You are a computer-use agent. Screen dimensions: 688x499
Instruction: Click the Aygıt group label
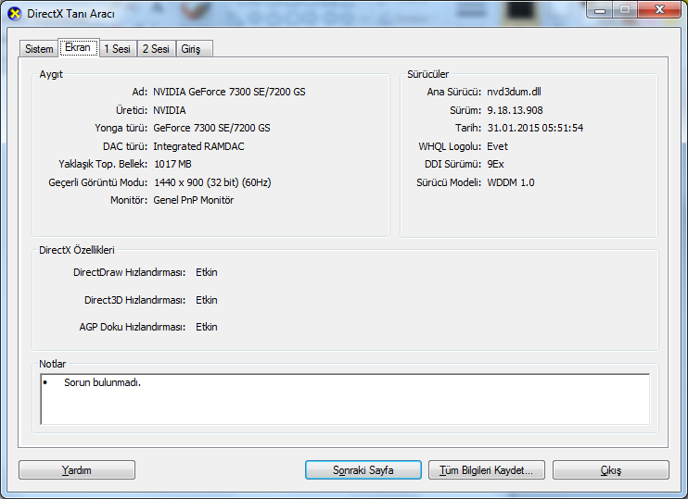pos(51,74)
